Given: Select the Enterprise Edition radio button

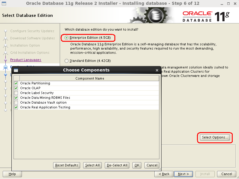Looking at the screenshot, I should (x=66, y=38).
